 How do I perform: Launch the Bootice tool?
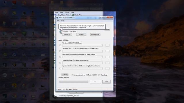81,35
